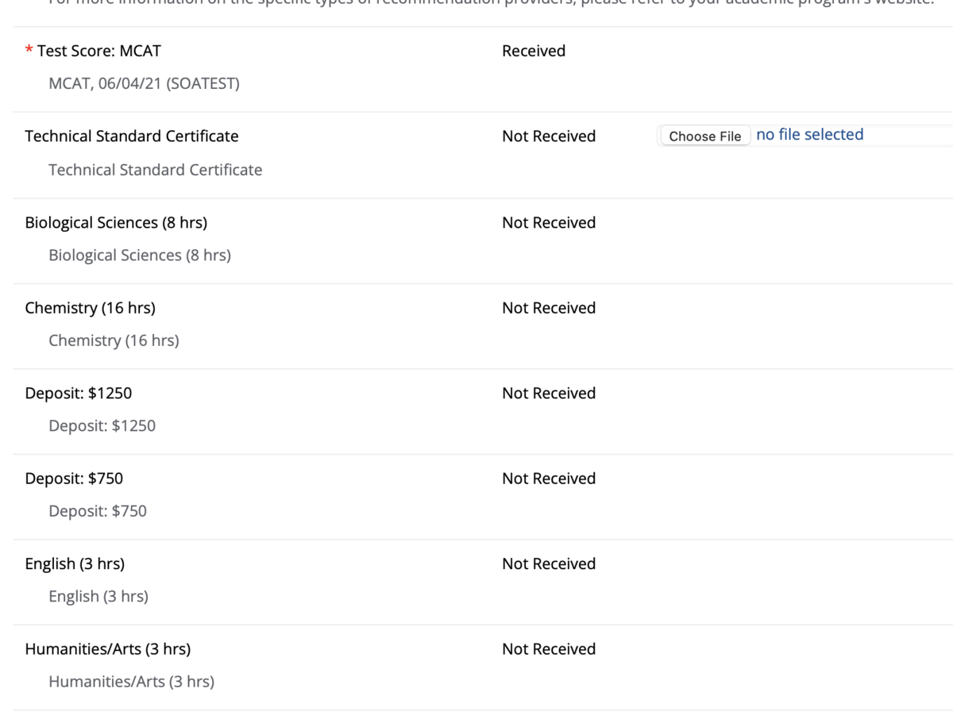Click the MCAT, 06/04/21 (SOATEST) detail
This screenshot has height=719, width=953.
coord(144,83)
